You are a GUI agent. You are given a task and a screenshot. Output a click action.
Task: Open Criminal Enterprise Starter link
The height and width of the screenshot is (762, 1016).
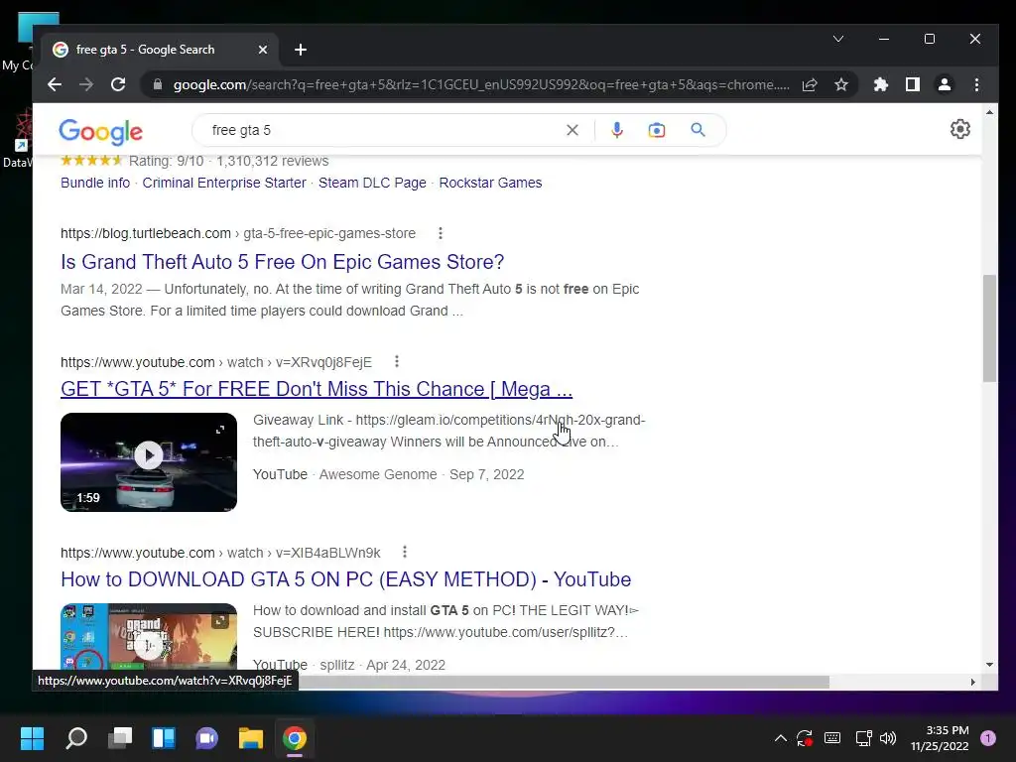click(224, 183)
